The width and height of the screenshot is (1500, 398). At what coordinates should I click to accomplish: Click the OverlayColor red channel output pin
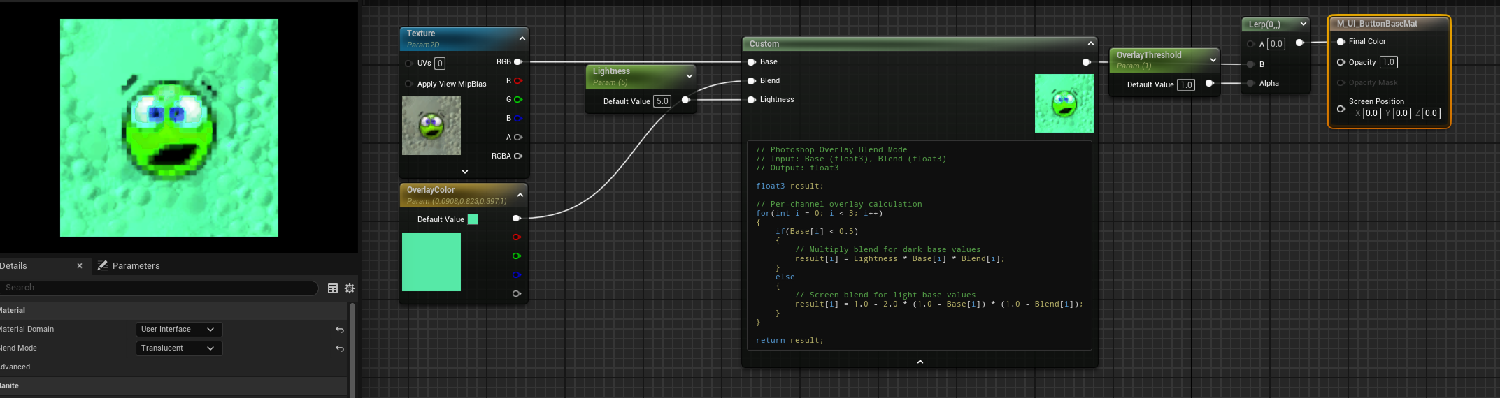pyautogui.click(x=517, y=237)
